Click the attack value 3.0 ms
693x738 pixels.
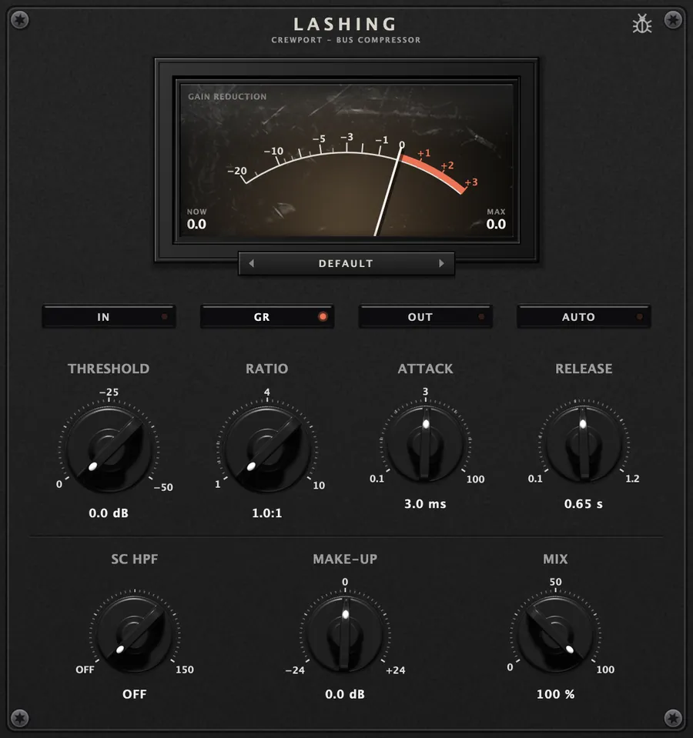pyautogui.click(x=425, y=504)
